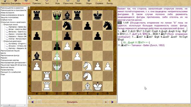Click the Разыграть button
Image resolution: width=191 pixels, height=107 pixels.
(x=72, y=102)
